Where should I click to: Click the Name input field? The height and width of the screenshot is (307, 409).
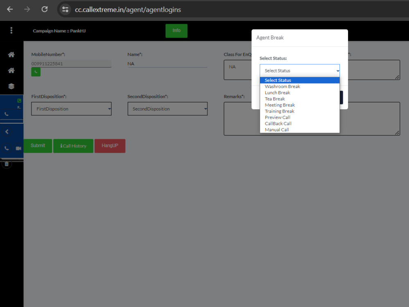[167, 64]
